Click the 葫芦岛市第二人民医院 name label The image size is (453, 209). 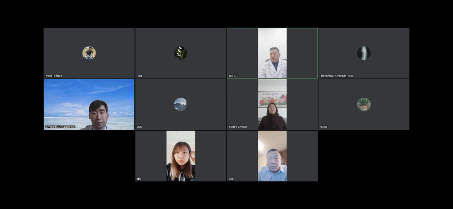pyautogui.click(x=60, y=126)
